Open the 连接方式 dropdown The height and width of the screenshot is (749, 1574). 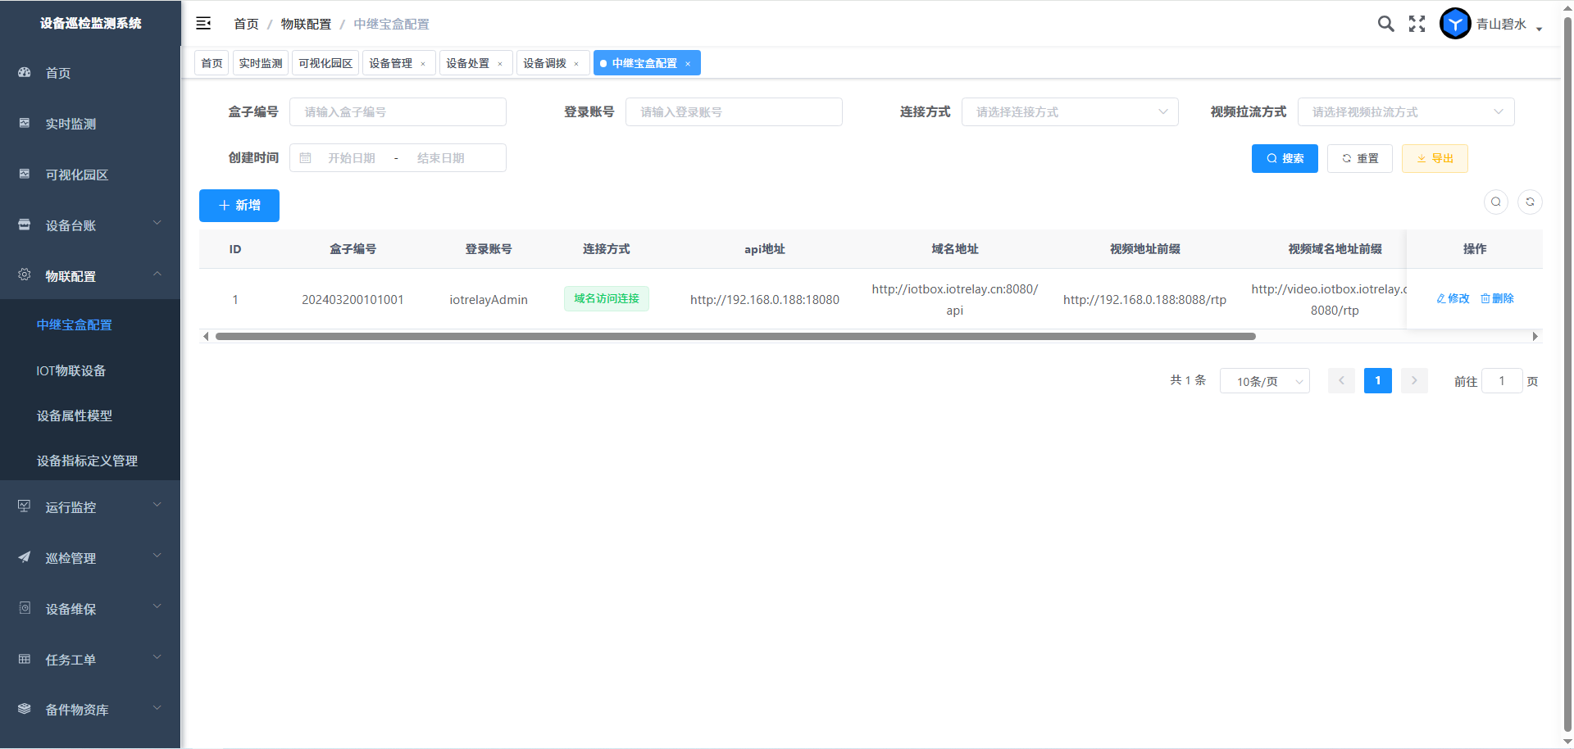tap(1069, 112)
